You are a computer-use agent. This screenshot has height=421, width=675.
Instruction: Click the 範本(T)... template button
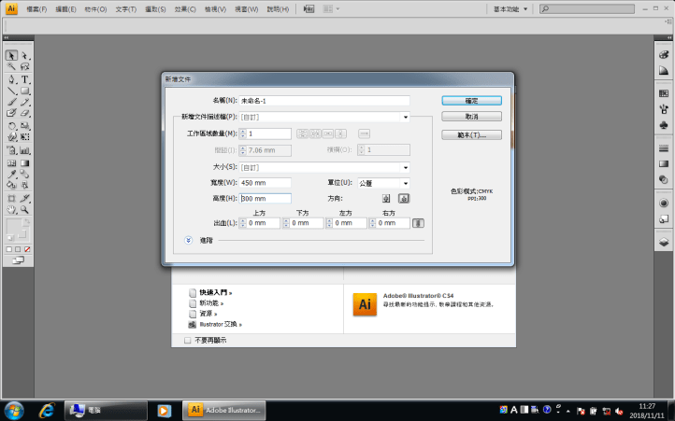click(x=471, y=134)
